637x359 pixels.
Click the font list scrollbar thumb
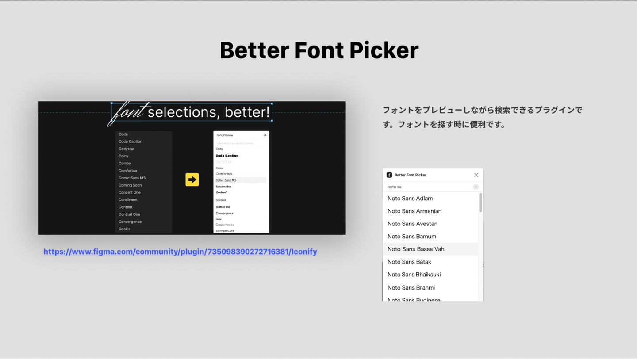pos(480,202)
